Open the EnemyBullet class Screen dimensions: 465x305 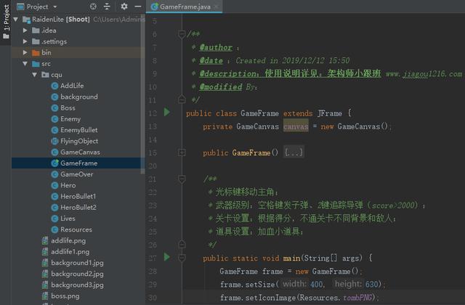click(79, 130)
